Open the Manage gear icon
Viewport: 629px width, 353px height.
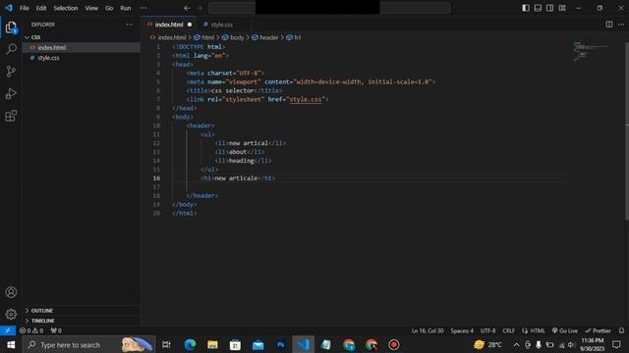pyautogui.click(x=11, y=314)
